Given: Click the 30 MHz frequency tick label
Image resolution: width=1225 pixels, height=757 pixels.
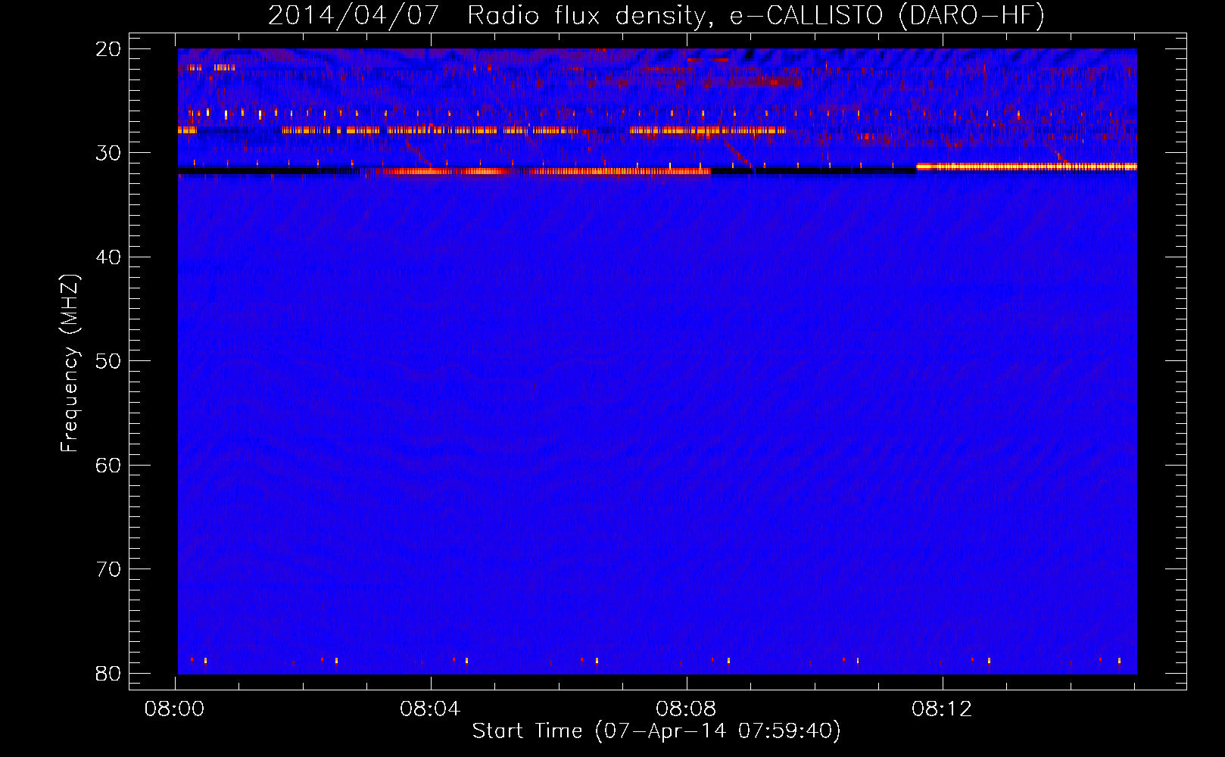Looking at the screenshot, I should click(108, 153).
